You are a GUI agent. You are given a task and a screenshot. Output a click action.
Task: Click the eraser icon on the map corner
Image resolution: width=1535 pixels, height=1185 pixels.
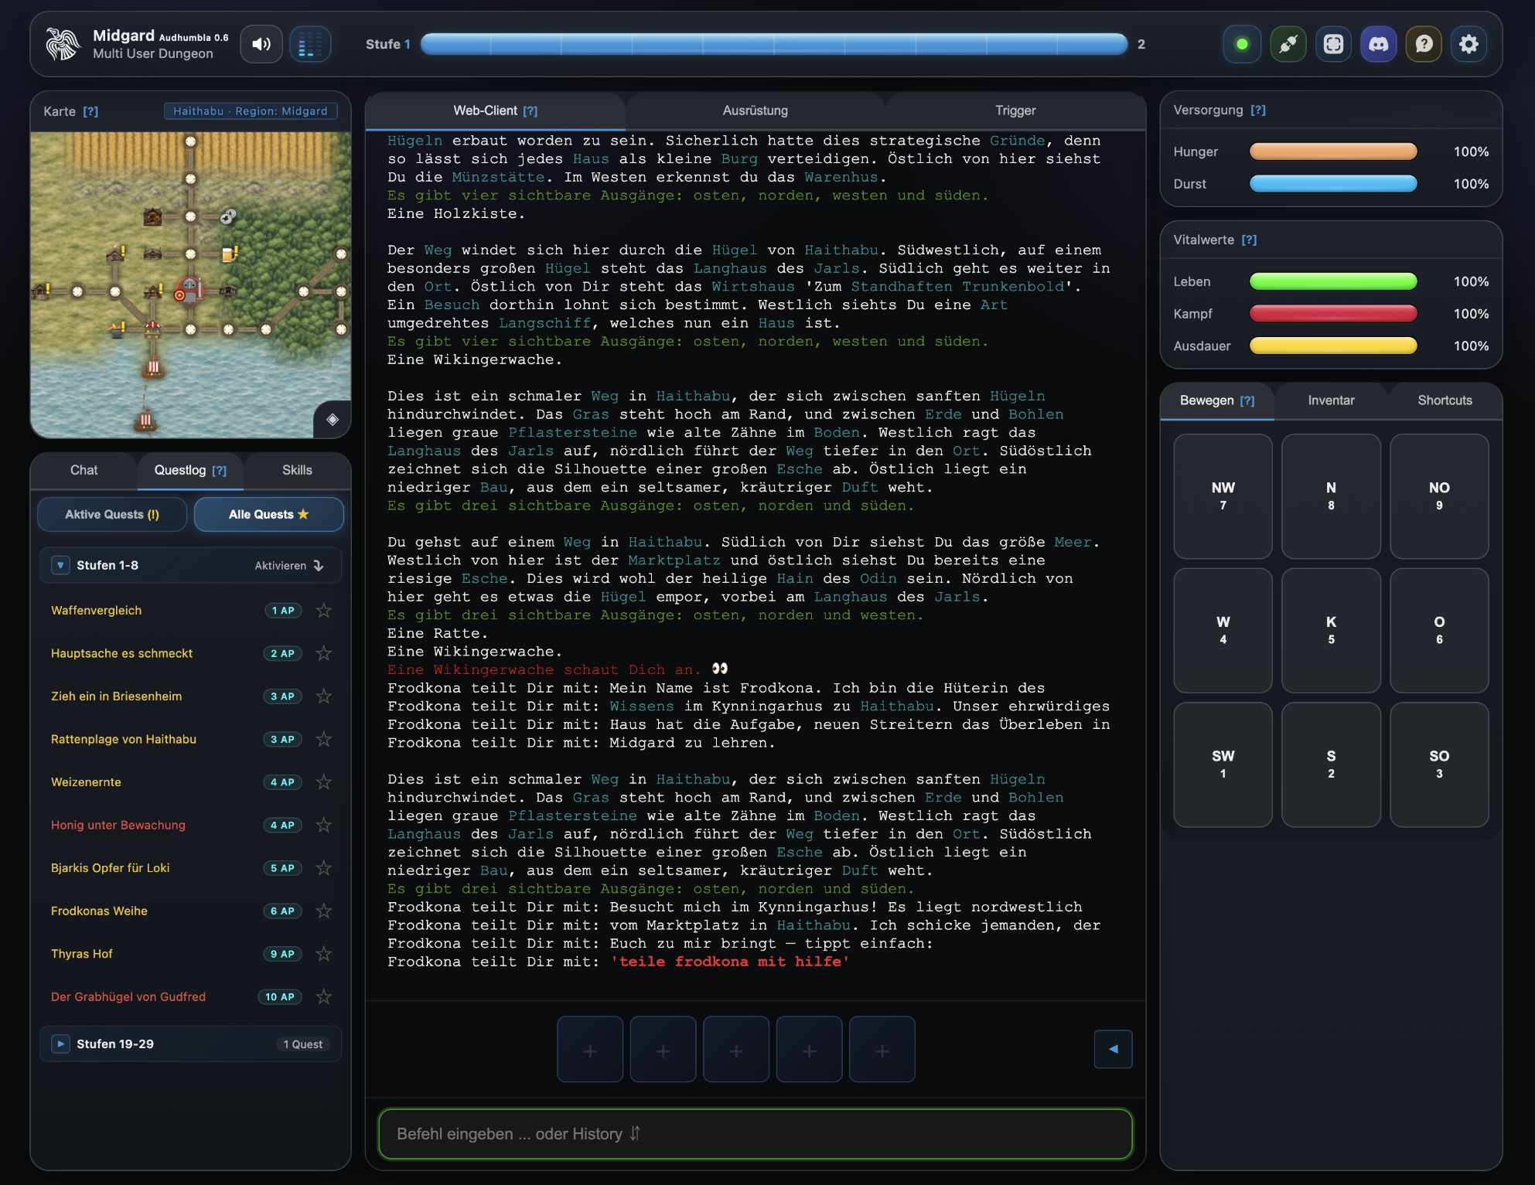(x=332, y=420)
